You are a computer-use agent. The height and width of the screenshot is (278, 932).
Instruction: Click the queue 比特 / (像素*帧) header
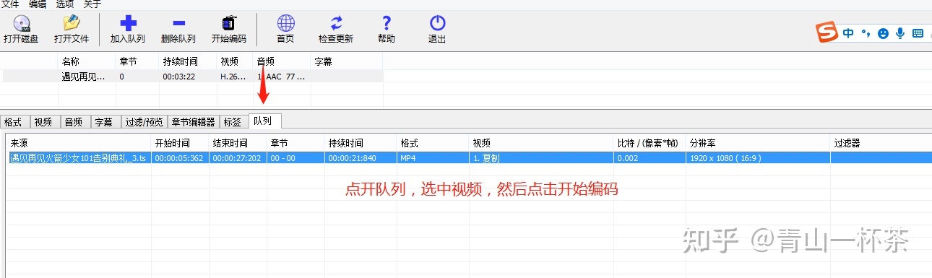pyautogui.click(x=650, y=143)
